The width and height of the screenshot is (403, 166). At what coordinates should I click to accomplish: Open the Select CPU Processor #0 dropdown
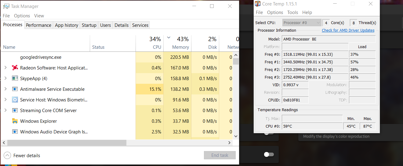[x=302, y=23]
